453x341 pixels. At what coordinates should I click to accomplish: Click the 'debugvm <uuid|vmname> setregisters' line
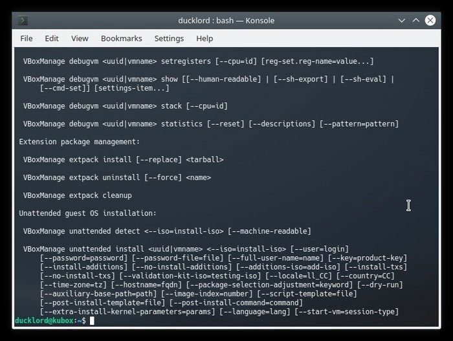click(199, 61)
